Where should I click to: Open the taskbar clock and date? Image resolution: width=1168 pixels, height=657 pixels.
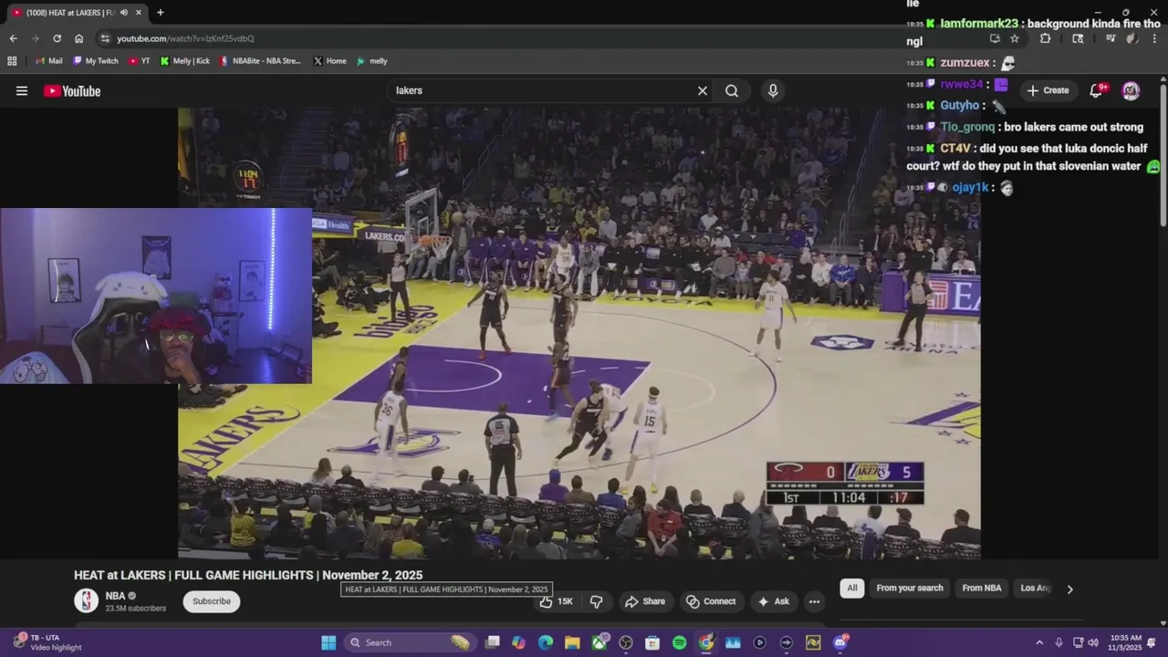pyautogui.click(x=1127, y=642)
